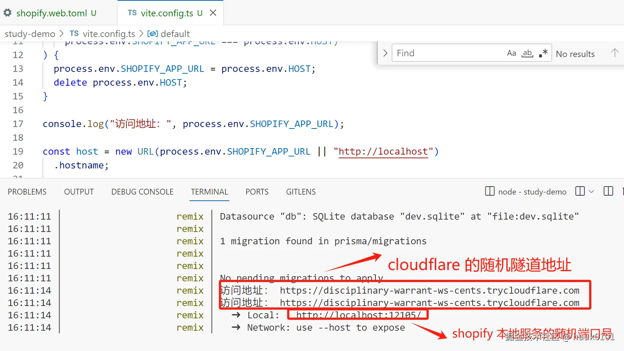
Task: Open the DEBUG CONSOLE panel tab
Action: [142, 192]
